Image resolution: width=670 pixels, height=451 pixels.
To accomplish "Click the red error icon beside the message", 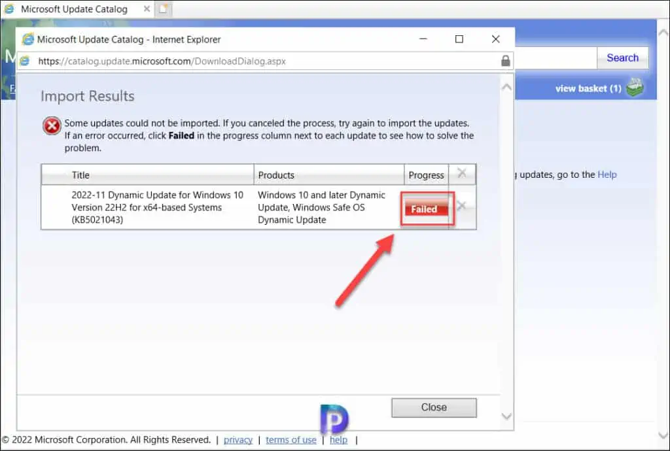I will pyautogui.click(x=52, y=126).
